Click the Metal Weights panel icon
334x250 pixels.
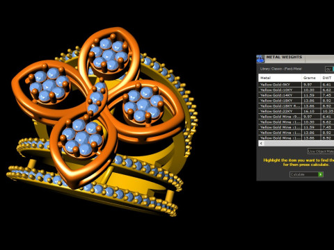[261, 59]
